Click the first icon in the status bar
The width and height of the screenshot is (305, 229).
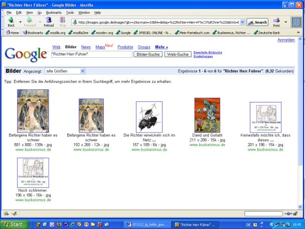(x=6, y=213)
